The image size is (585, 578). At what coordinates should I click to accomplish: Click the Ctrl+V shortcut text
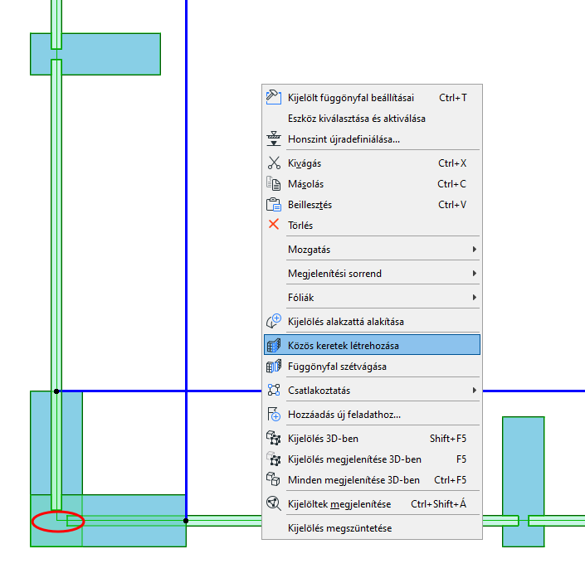pyautogui.click(x=452, y=205)
